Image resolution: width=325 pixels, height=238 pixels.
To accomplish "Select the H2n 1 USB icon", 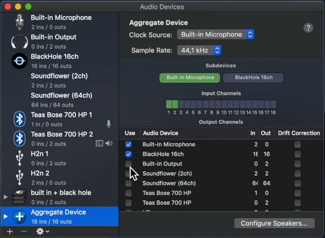I will pos(19,158).
